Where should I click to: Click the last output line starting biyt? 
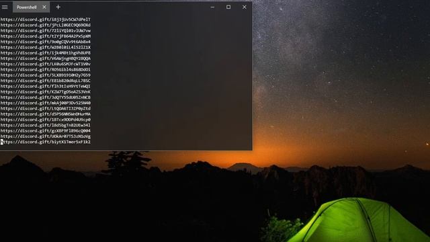(45, 142)
